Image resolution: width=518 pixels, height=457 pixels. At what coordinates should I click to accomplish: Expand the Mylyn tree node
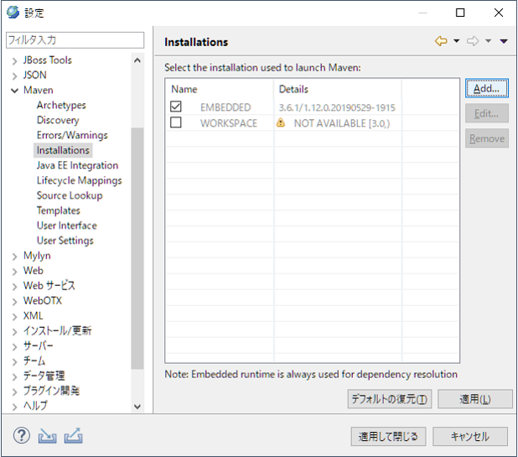(x=14, y=256)
